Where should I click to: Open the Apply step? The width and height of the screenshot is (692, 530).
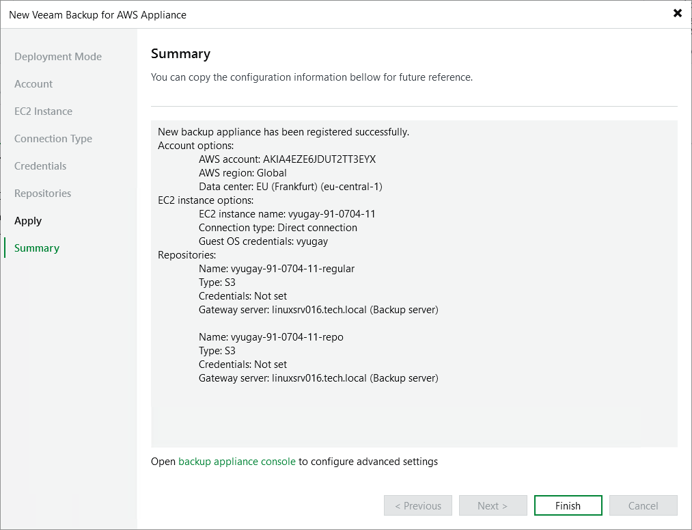[x=27, y=220]
